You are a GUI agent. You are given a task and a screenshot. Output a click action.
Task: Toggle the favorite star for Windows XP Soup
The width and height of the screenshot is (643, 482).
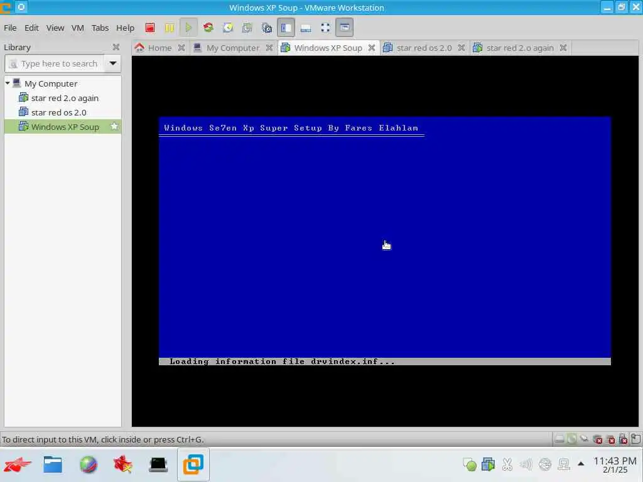(x=114, y=126)
